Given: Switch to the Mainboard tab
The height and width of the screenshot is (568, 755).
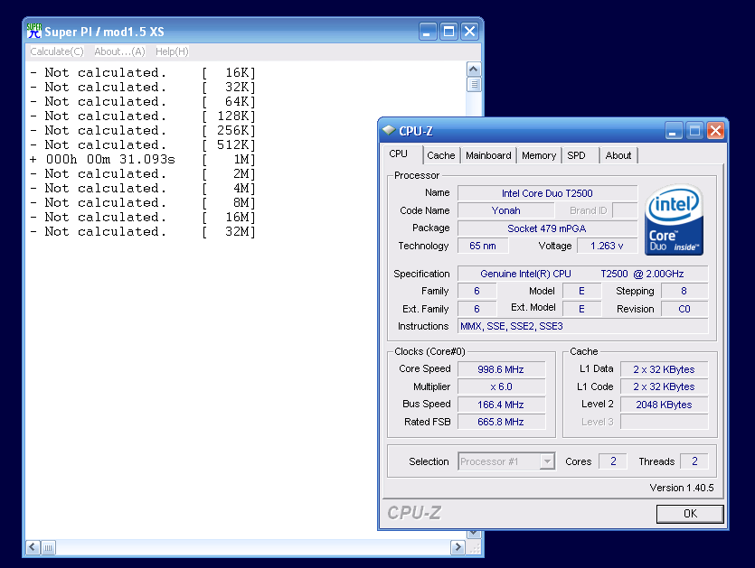Looking at the screenshot, I should click(x=488, y=155).
